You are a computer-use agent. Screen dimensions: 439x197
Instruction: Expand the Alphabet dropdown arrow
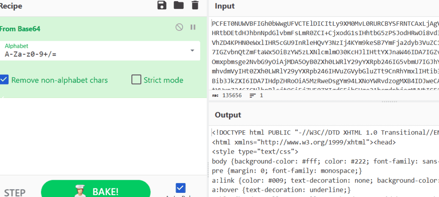point(192,51)
